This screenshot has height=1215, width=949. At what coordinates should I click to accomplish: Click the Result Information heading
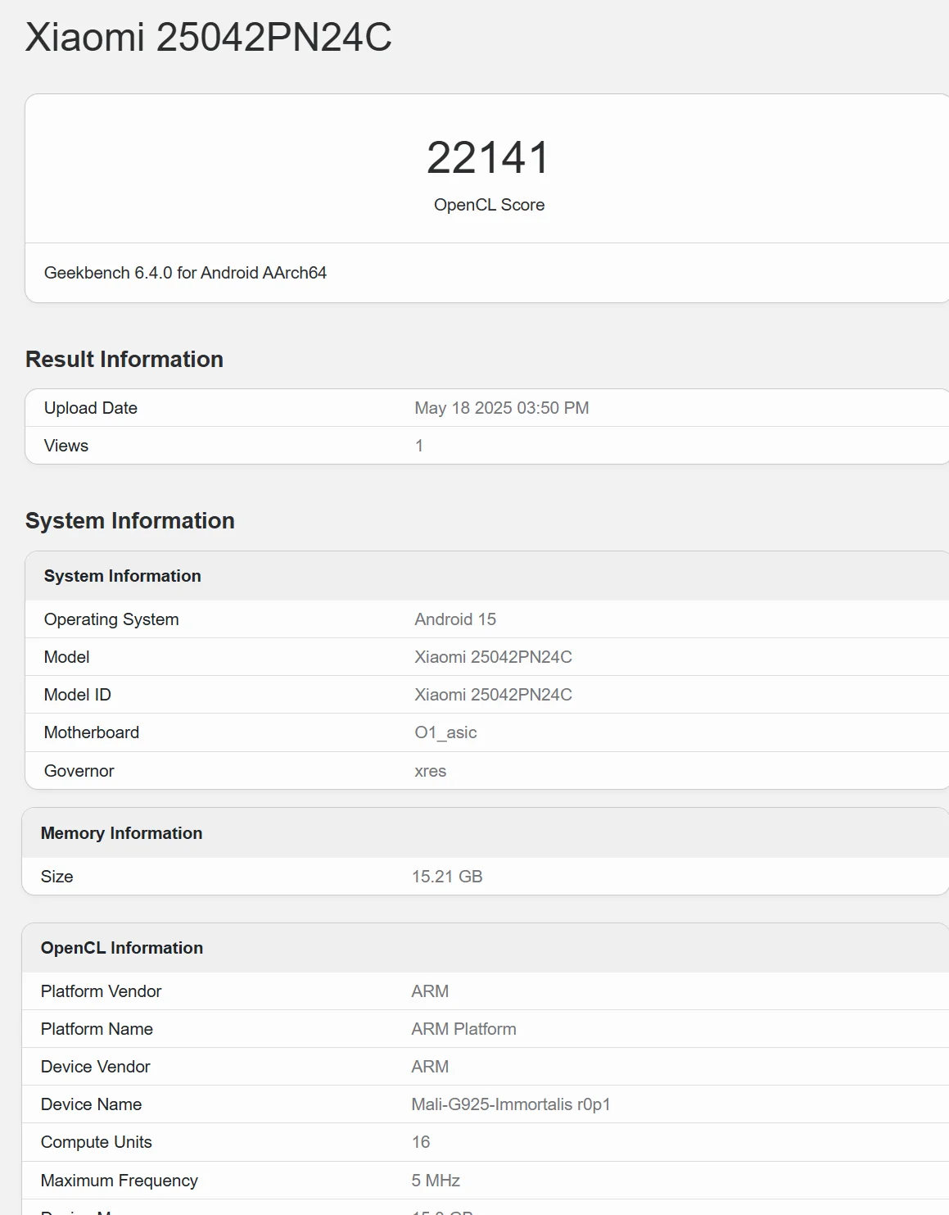click(124, 359)
